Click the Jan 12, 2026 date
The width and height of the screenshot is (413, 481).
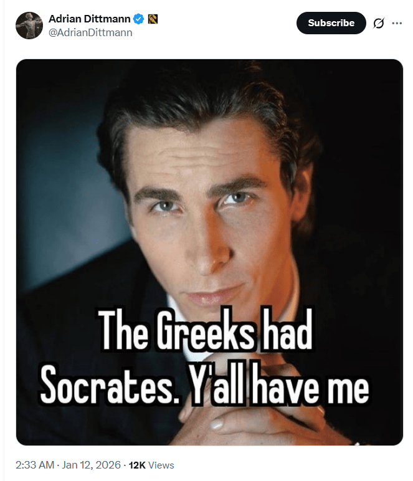tap(92, 465)
